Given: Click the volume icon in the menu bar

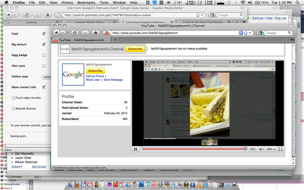Looking at the screenshot, I should [250, 3].
